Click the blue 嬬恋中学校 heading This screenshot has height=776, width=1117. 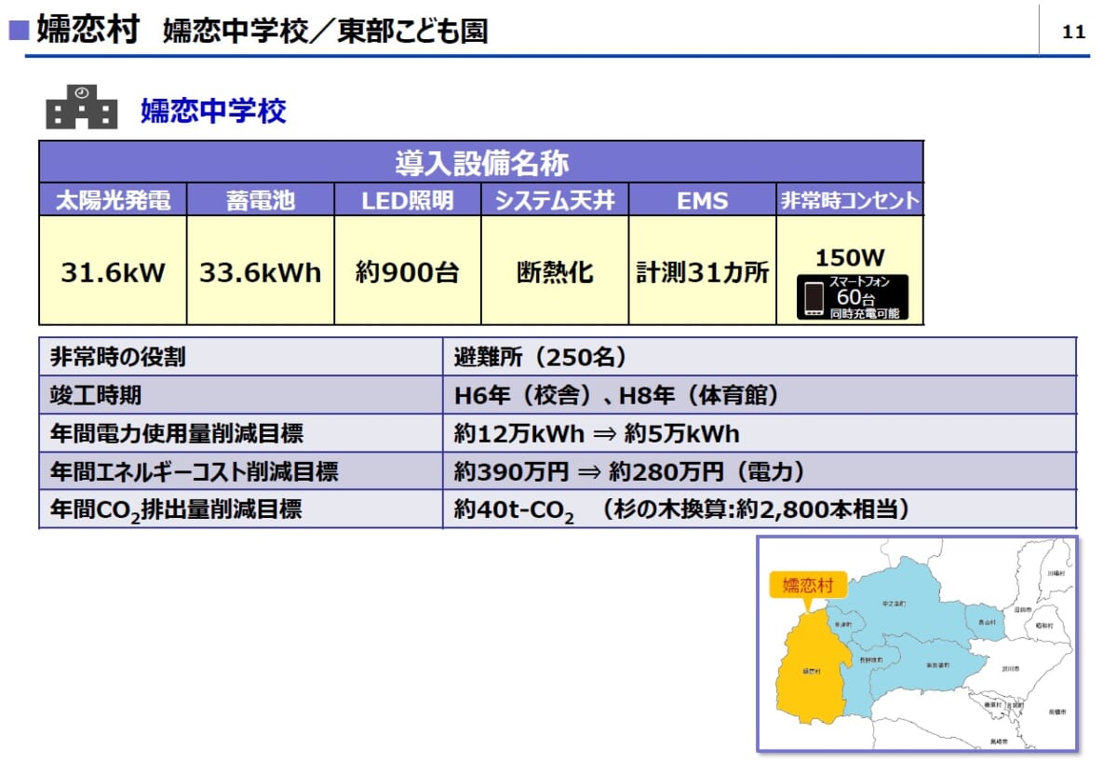coord(213,111)
